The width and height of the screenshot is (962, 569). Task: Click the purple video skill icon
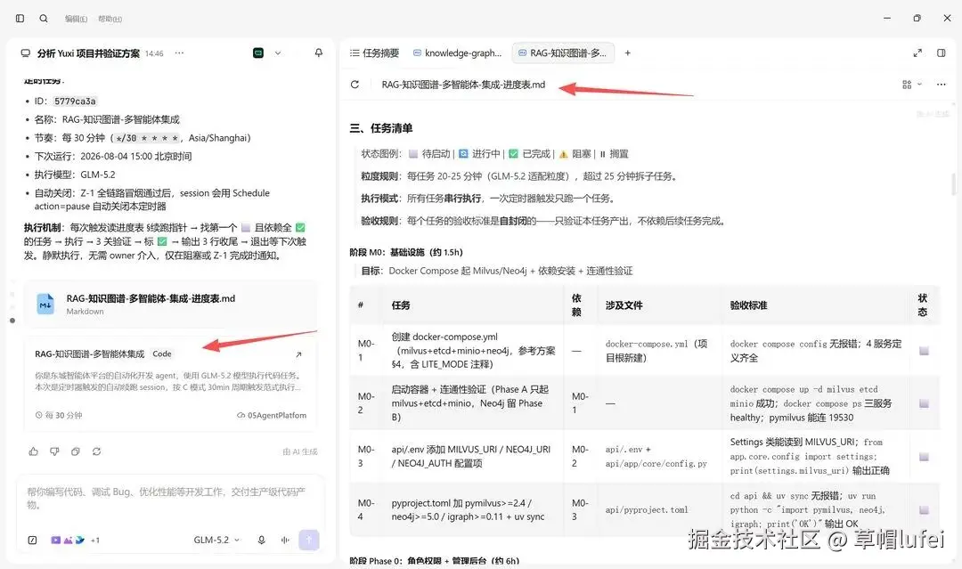click(x=56, y=541)
